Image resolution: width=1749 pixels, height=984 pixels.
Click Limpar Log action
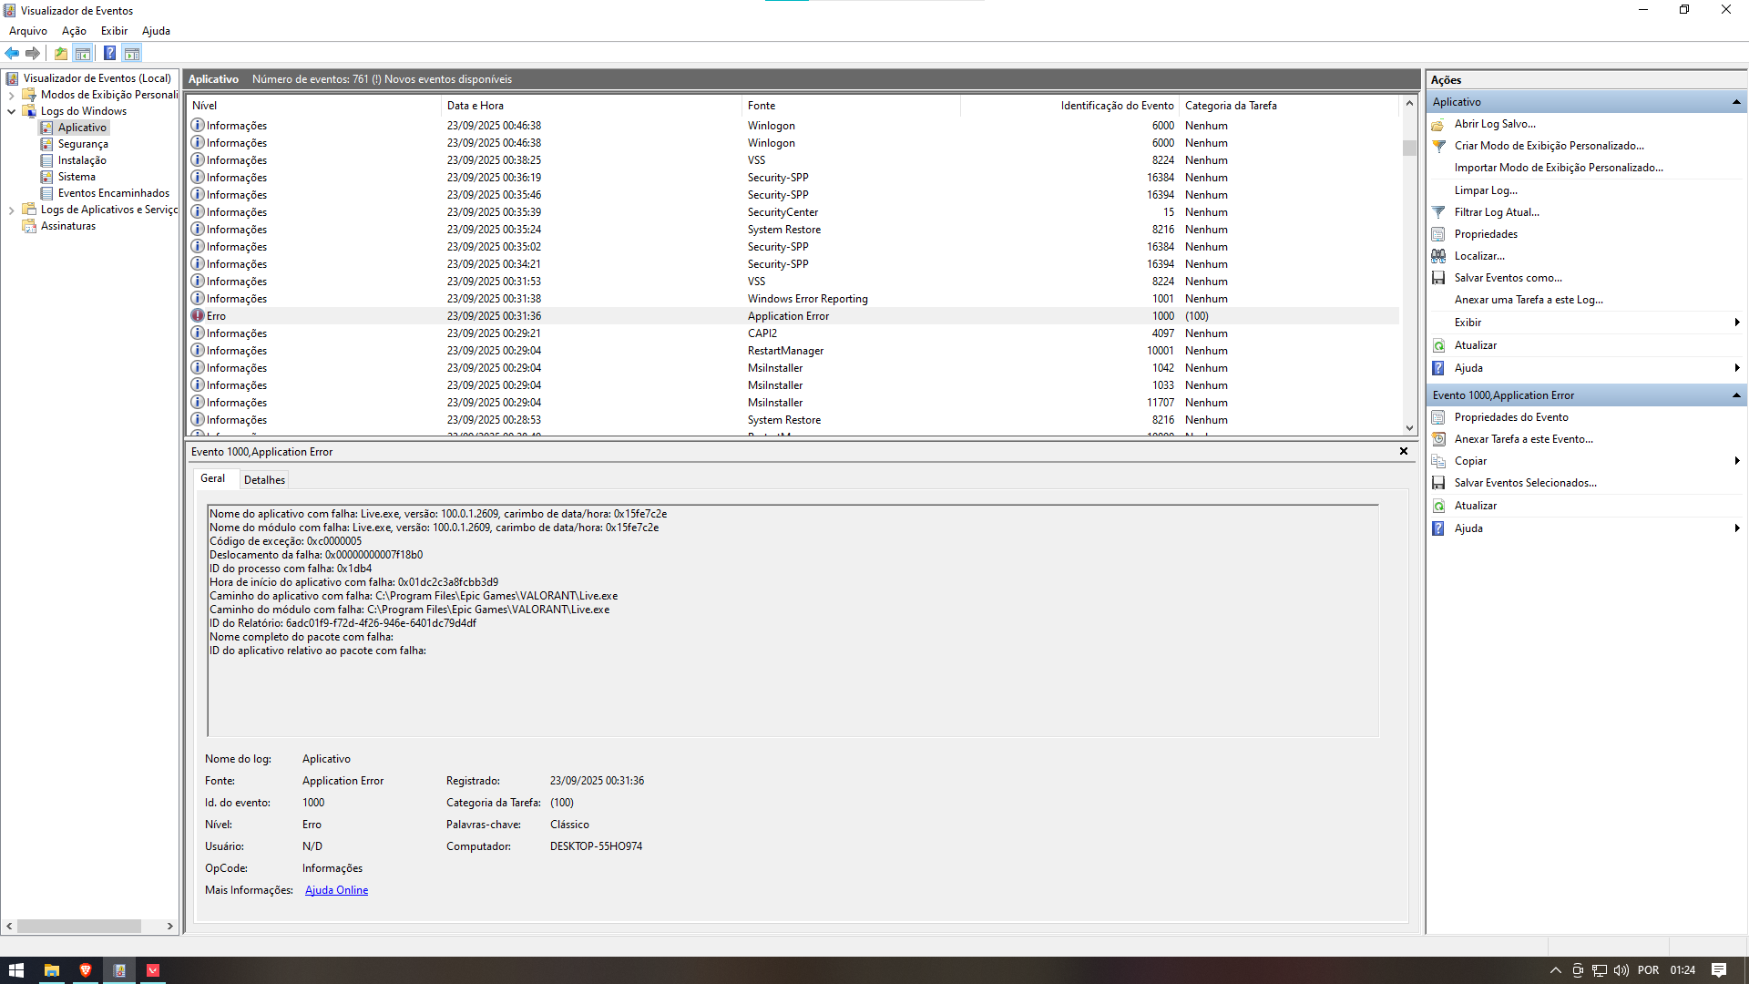click(x=1485, y=190)
